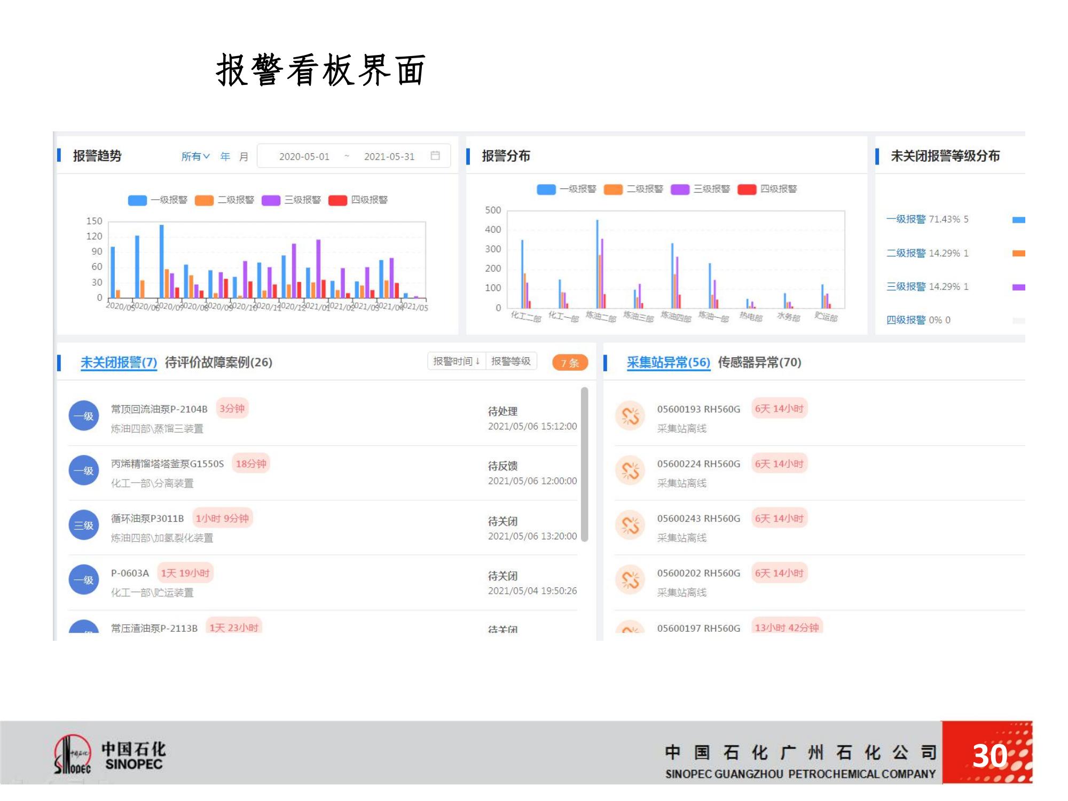Viewport: 1068px width, 801px height.
Task: Select 年 granularity for trend chart
Action: point(225,156)
